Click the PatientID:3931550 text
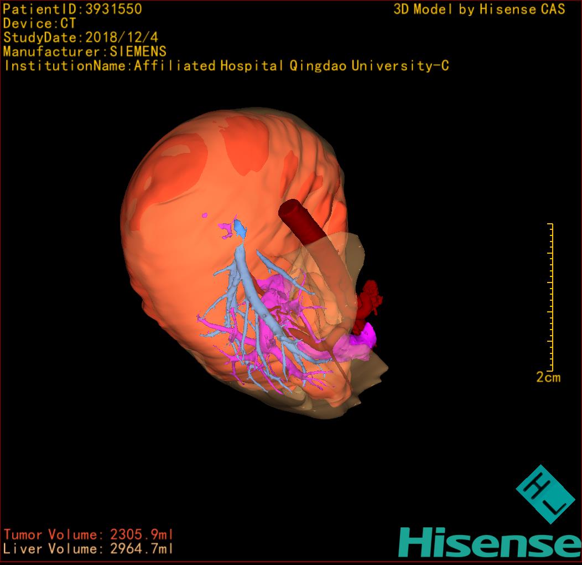Image resolution: width=582 pixels, height=565 pixels. [72, 9]
